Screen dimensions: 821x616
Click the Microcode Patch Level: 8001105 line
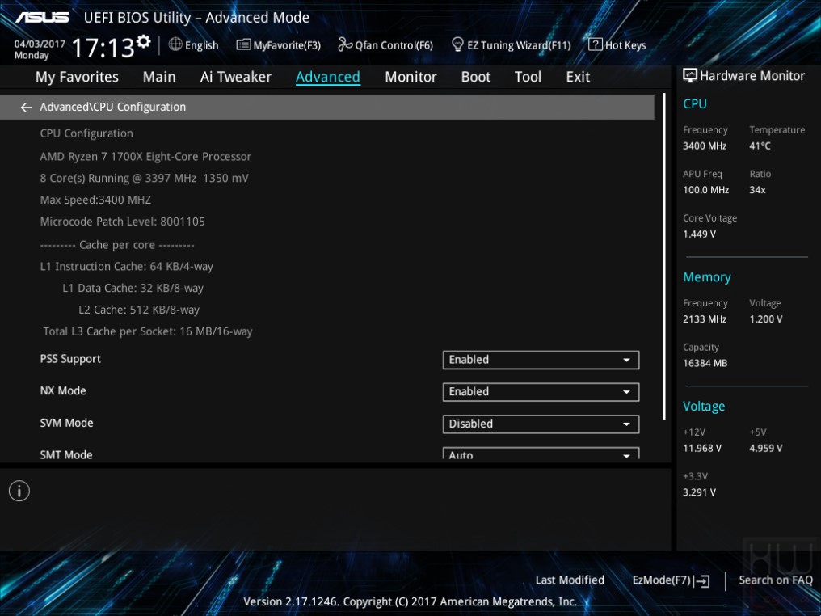pyautogui.click(x=123, y=222)
